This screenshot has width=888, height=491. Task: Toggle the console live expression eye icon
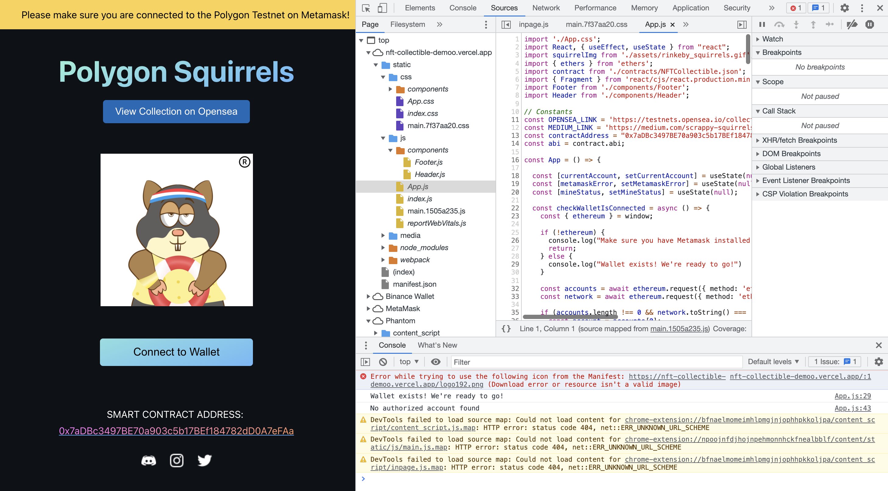[x=435, y=362]
